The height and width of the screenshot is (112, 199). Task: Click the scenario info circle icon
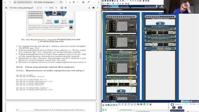[172, 105]
